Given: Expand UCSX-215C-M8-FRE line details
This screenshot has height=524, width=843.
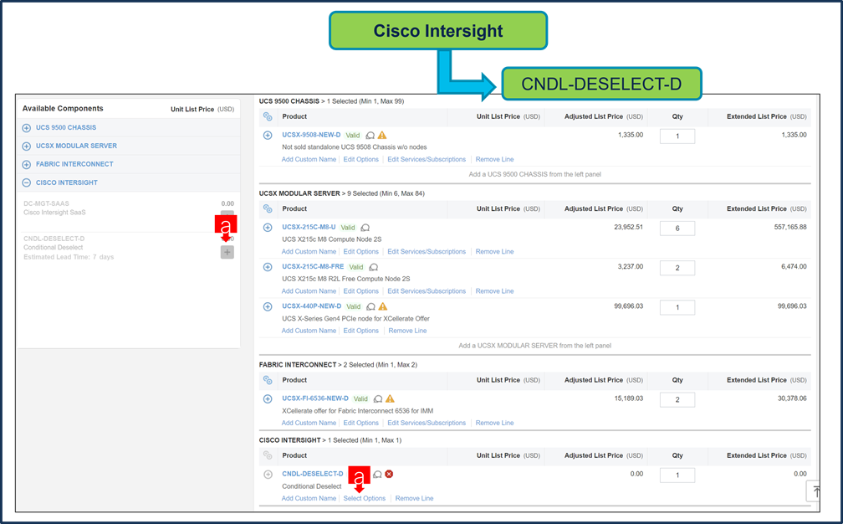Looking at the screenshot, I should click(x=268, y=267).
